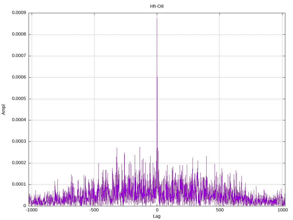This screenshot has height=220, width=293.
Task: Select y-axis tick value 0.0008
Action: point(19,34)
